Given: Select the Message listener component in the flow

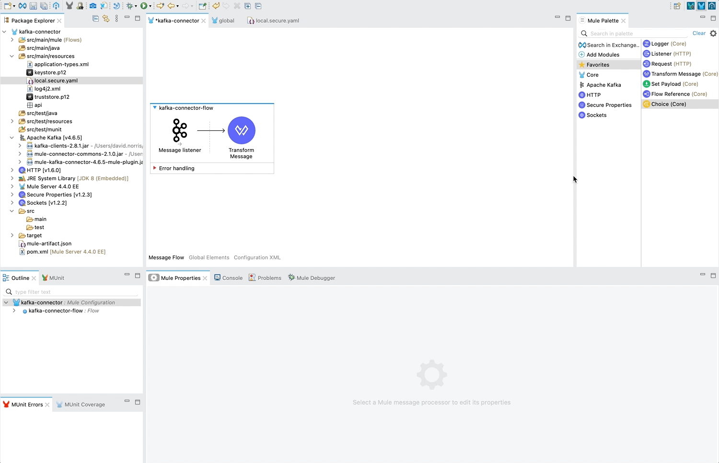Looking at the screenshot, I should (x=179, y=130).
